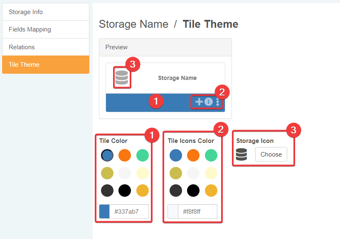This screenshot has height=239, width=340.
Task: Open the Tile Color picker preview square
Action: point(104,212)
